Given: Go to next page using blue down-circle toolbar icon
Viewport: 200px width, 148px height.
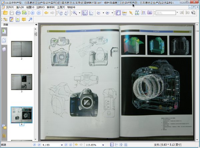Looking at the screenshot, I should pos(39,13).
